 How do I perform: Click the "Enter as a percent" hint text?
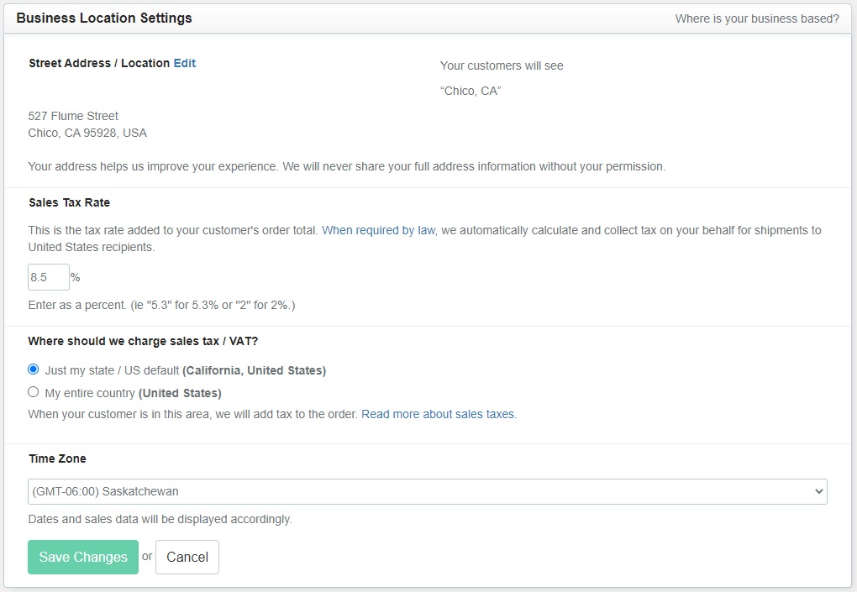click(x=161, y=305)
